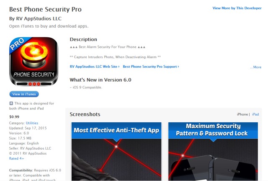268x181 pixels.
Task: Open View More by This Developer link
Action: tap(237, 8)
